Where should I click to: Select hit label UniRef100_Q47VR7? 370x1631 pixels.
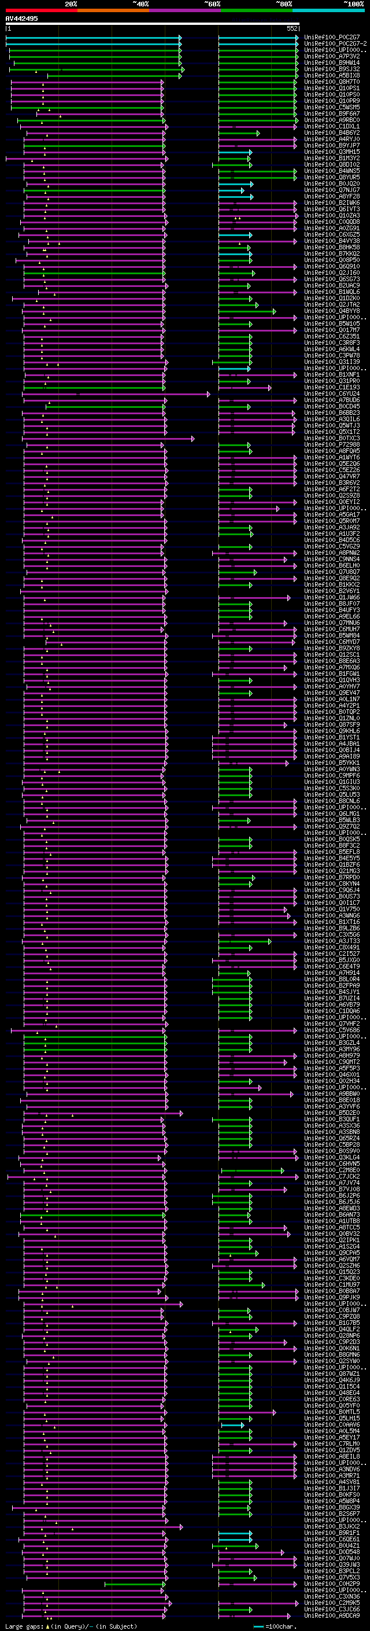[x=332, y=477]
